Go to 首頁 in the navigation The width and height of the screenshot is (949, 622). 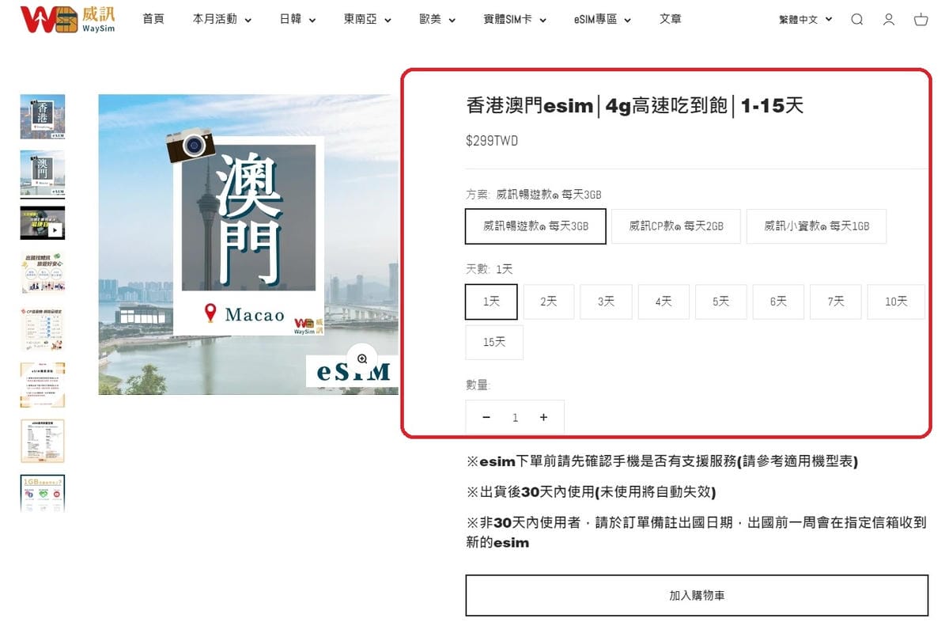153,20
